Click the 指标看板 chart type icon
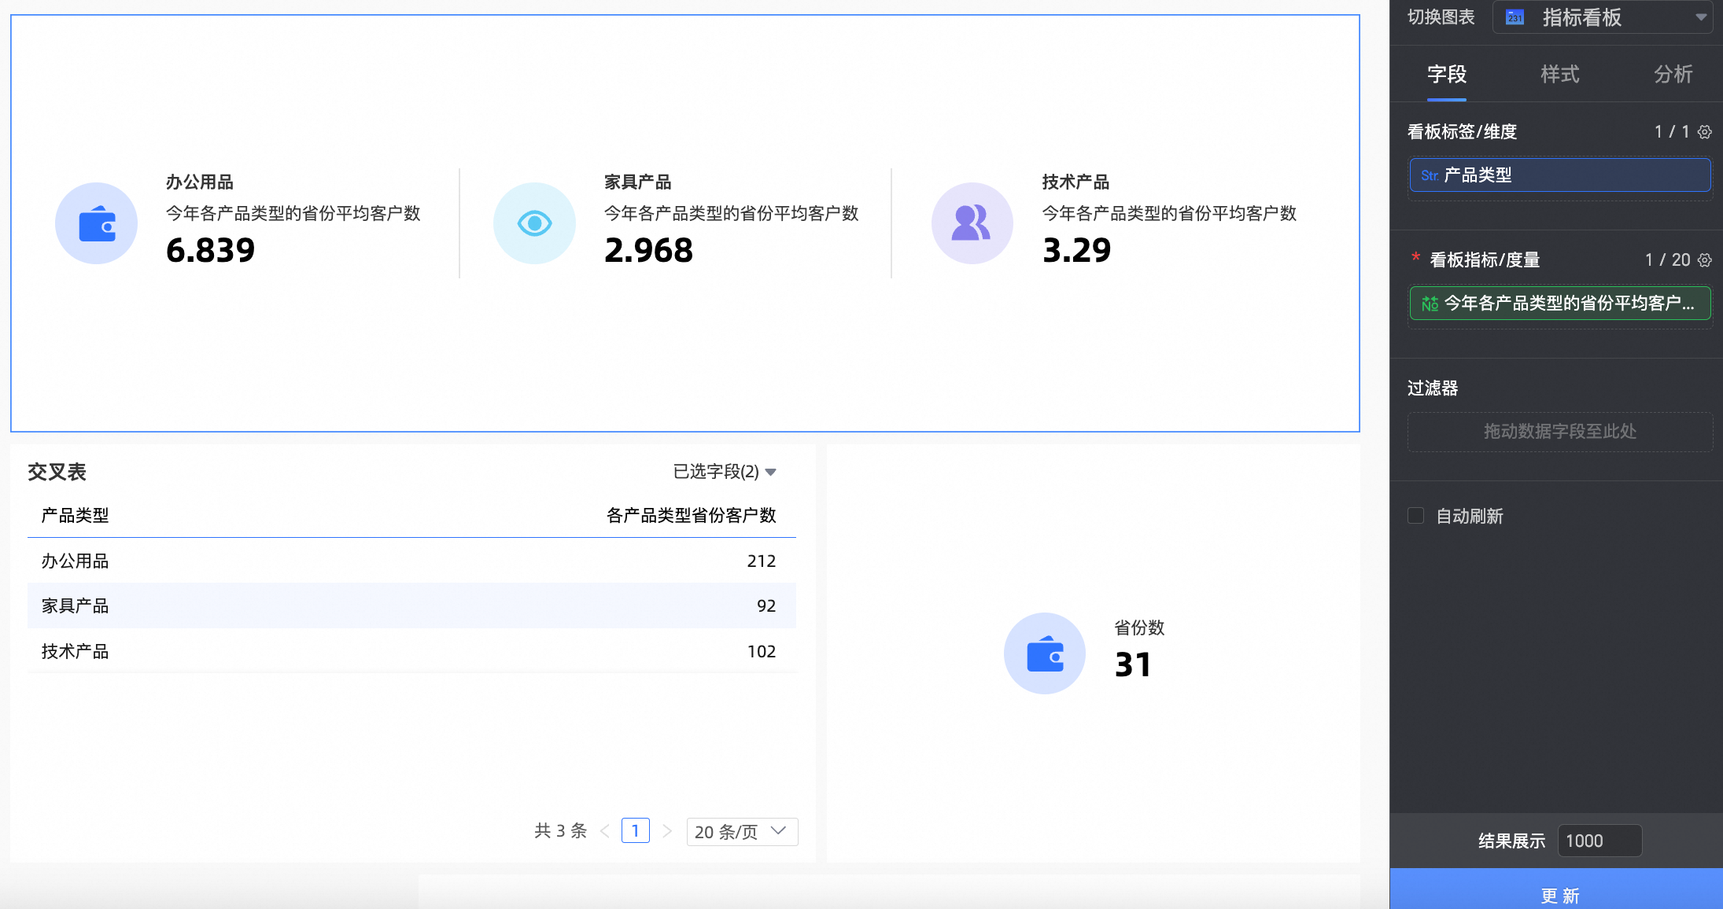1723x909 pixels. [x=1515, y=17]
